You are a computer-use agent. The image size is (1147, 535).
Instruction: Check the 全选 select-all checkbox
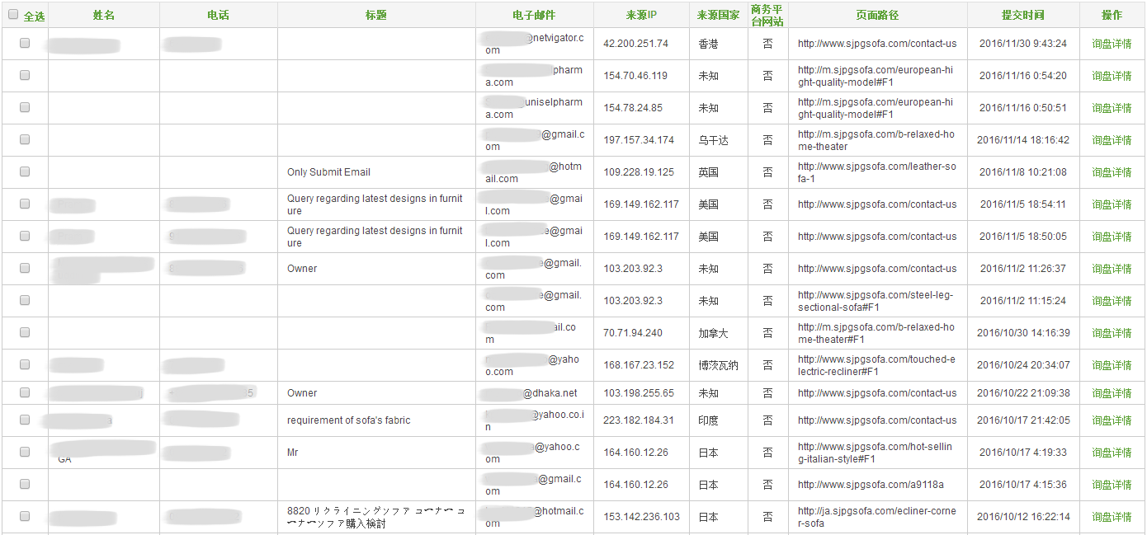[x=13, y=14]
